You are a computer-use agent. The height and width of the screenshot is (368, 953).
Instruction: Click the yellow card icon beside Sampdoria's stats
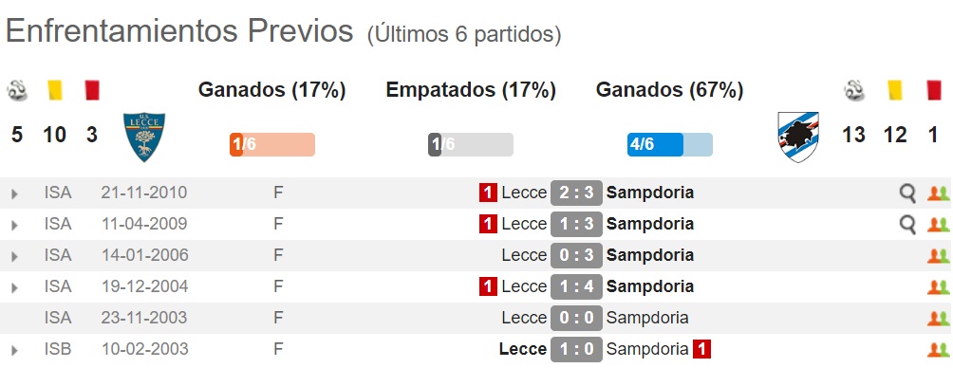(x=893, y=90)
